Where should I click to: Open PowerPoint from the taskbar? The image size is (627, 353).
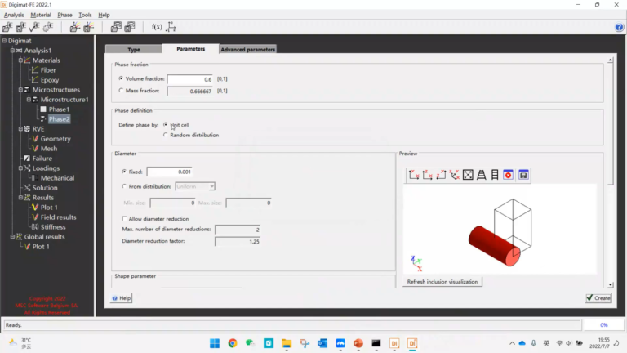pyautogui.click(x=358, y=343)
